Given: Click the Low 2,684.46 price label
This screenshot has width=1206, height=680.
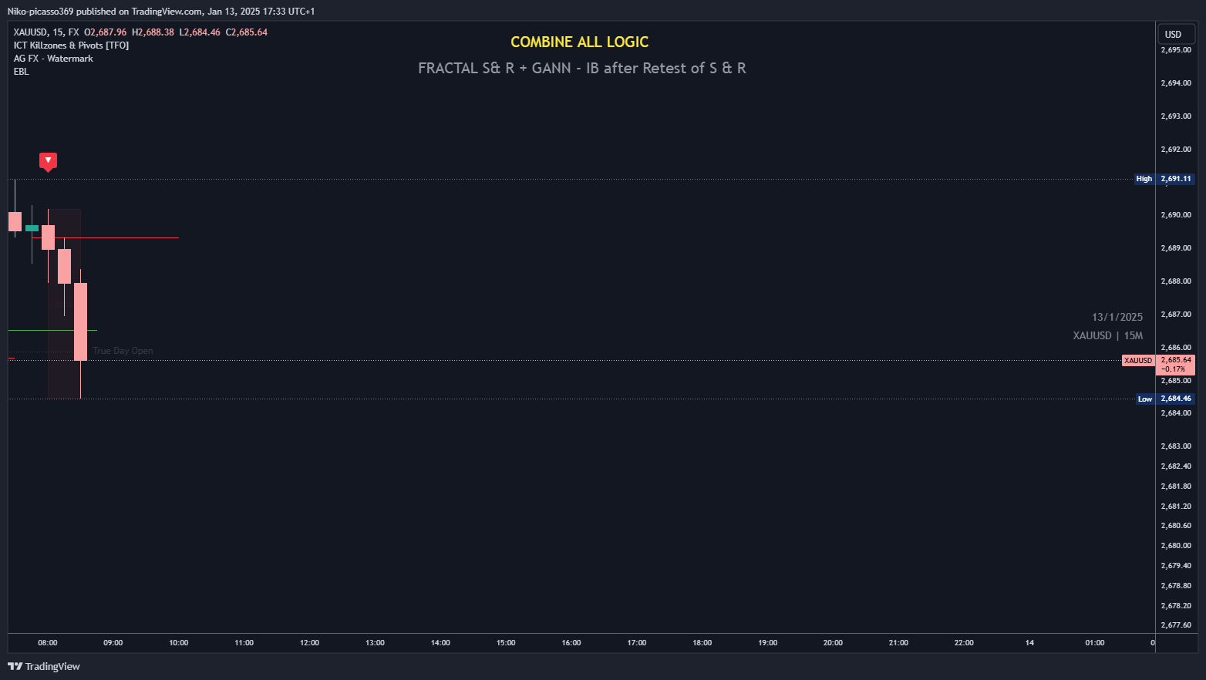Looking at the screenshot, I should pos(1166,399).
